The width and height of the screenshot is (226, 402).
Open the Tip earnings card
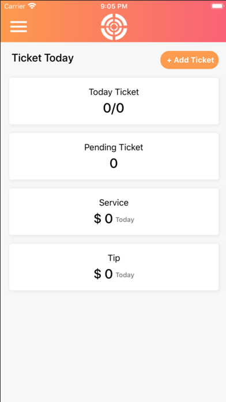coord(114,267)
